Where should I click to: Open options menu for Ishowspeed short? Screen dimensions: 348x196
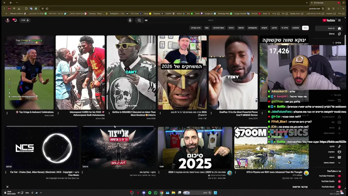coord(58,113)
